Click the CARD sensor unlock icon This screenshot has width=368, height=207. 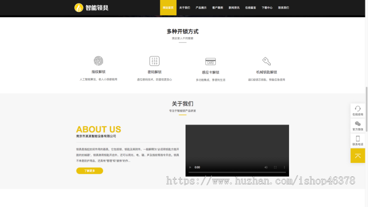211,61
